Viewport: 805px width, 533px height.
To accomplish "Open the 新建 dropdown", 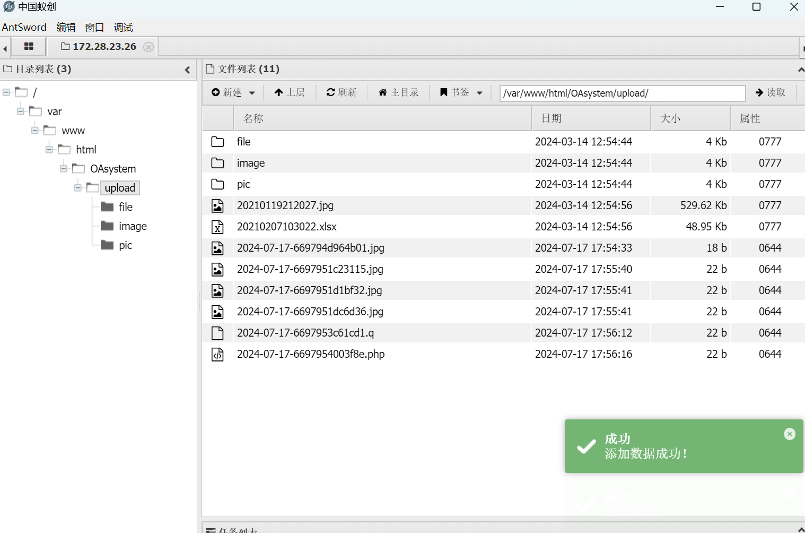I will pyautogui.click(x=233, y=92).
